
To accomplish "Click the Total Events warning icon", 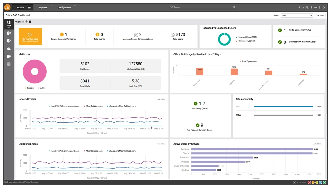I will 97,35.
